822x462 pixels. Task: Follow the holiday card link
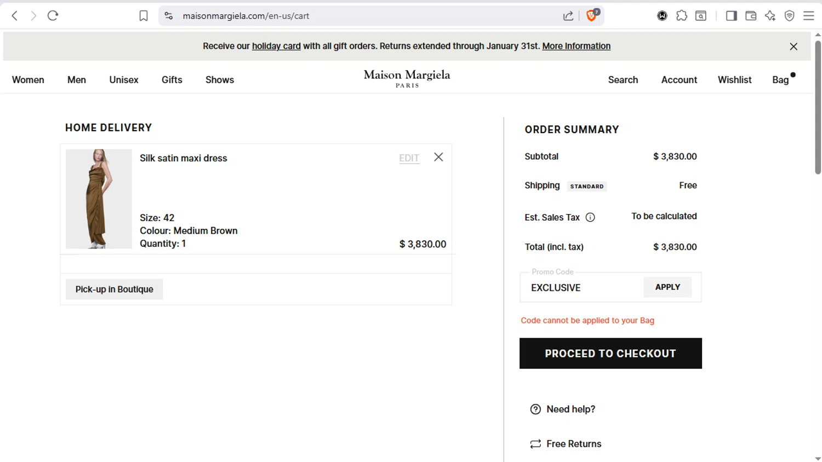point(276,46)
